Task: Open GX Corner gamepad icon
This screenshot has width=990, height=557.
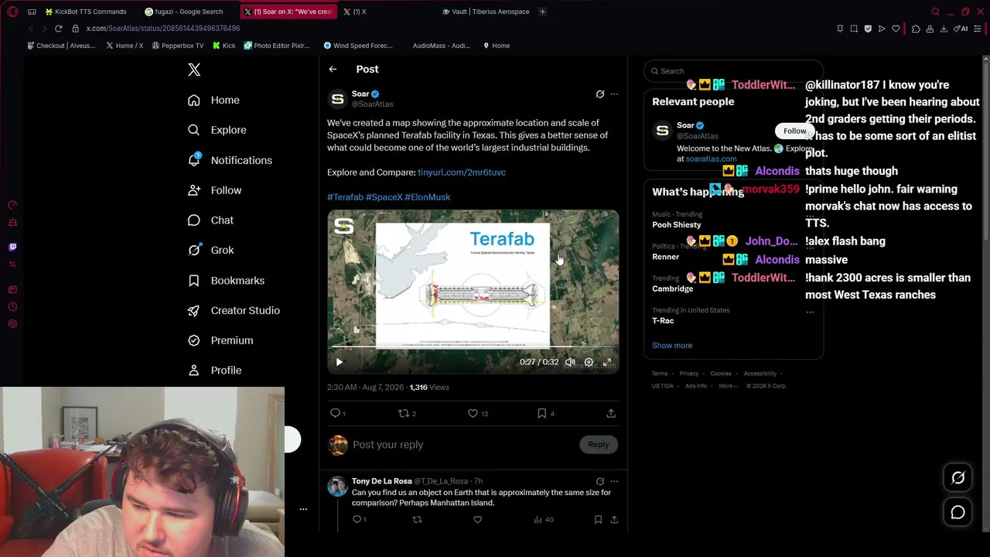Action: [x=32, y=12]
